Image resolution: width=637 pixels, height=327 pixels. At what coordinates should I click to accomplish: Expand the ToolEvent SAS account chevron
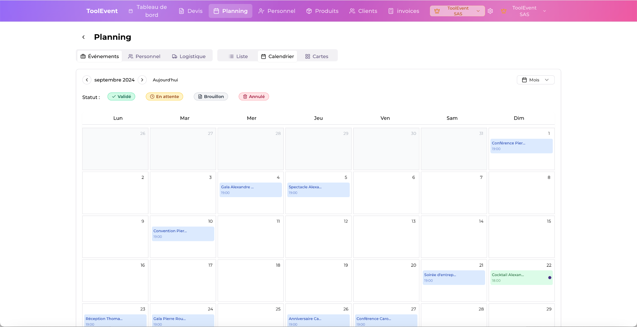[x=544, y=11]
